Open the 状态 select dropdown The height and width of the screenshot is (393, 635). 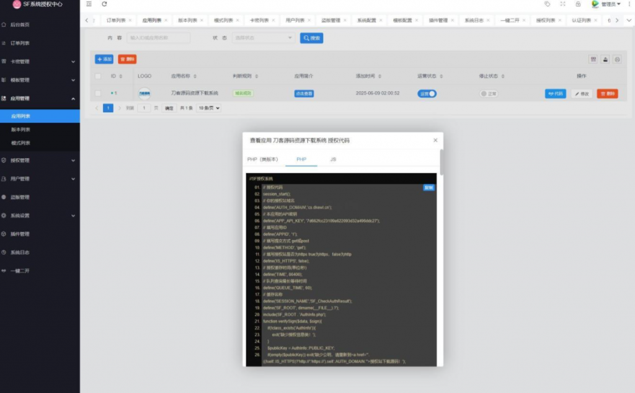263,38
